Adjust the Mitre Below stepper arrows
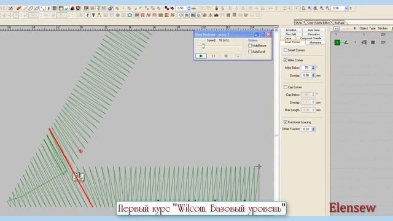Image resolution: width=393 pixels, height=221 pixels. point(313,68)
